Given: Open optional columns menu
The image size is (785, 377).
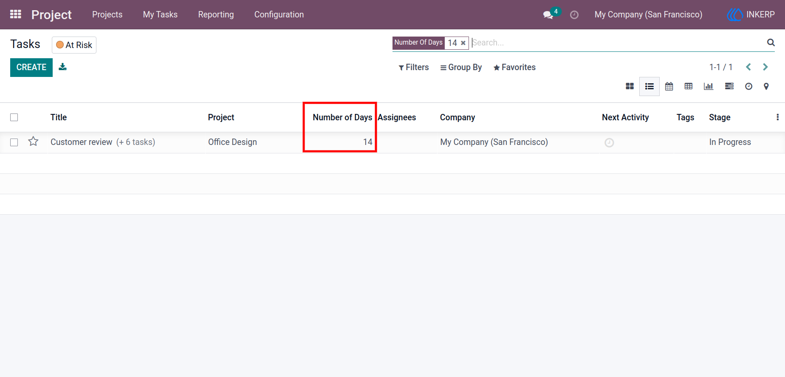Looking at the screenshot, I should [777, 117].
